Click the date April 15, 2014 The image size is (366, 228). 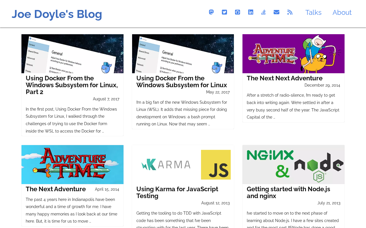(107, 189)
